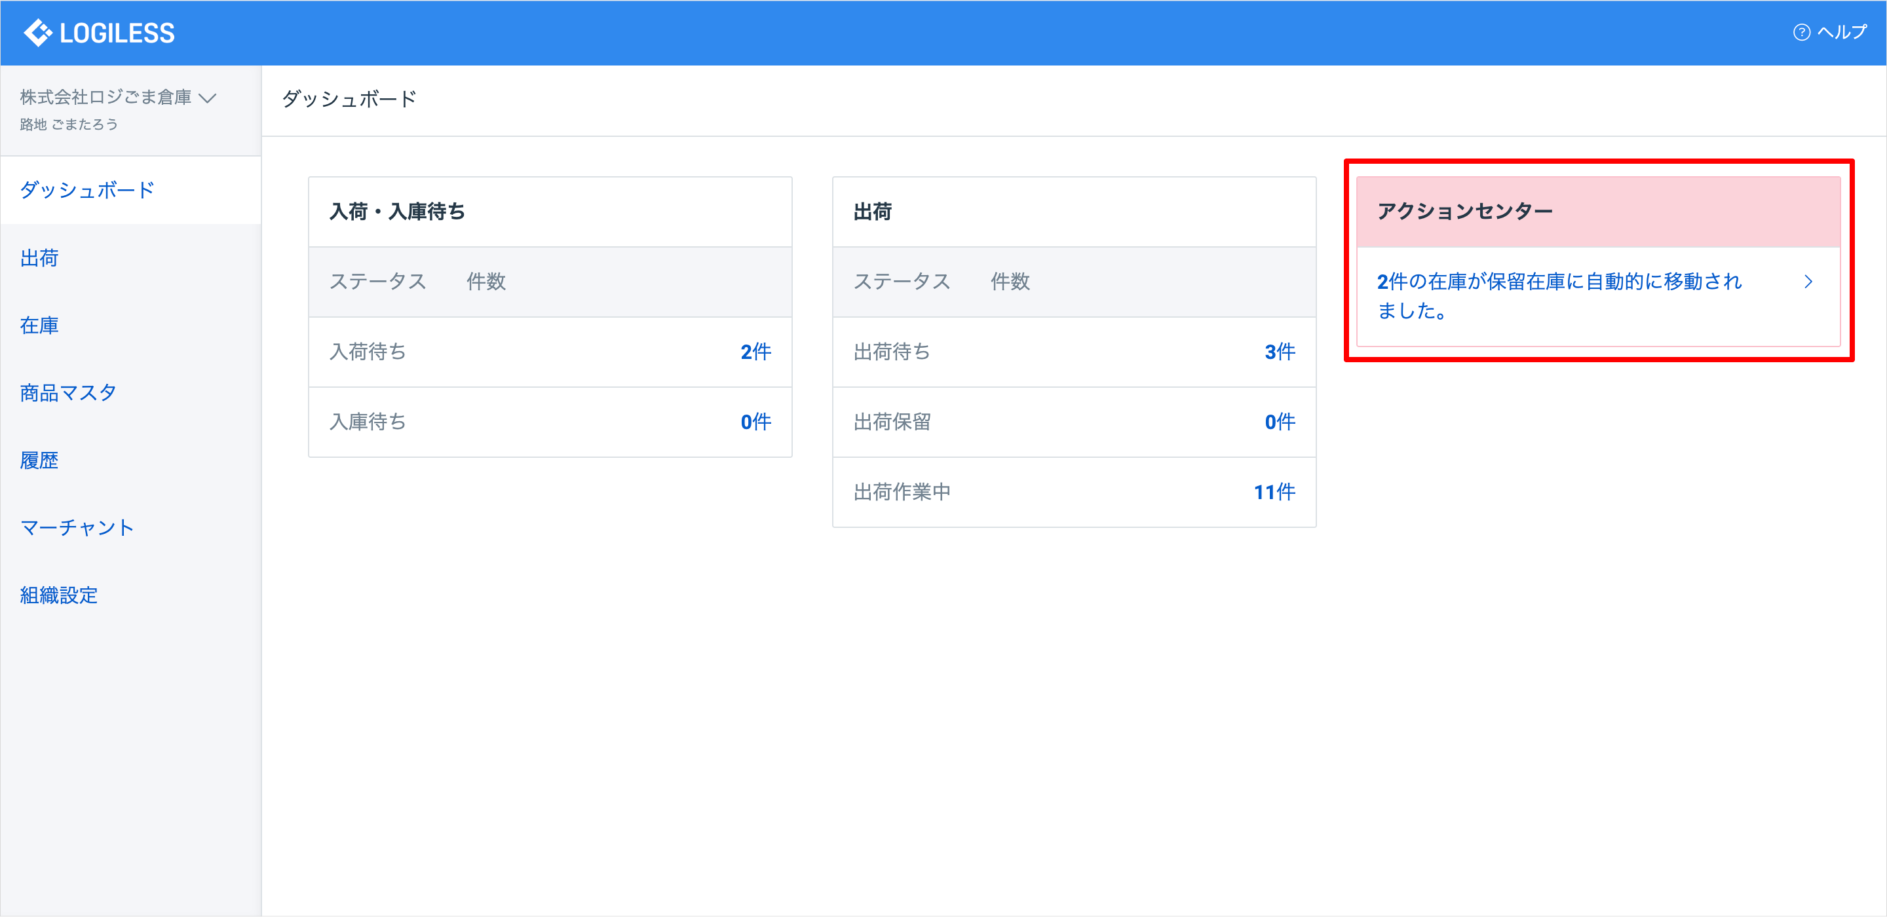Click the 入庫待ち status label
1887x917 pixels.
[x=368, y=422]
